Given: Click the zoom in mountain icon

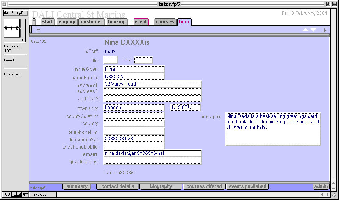Looking at the screenshot, I should 19,195.
